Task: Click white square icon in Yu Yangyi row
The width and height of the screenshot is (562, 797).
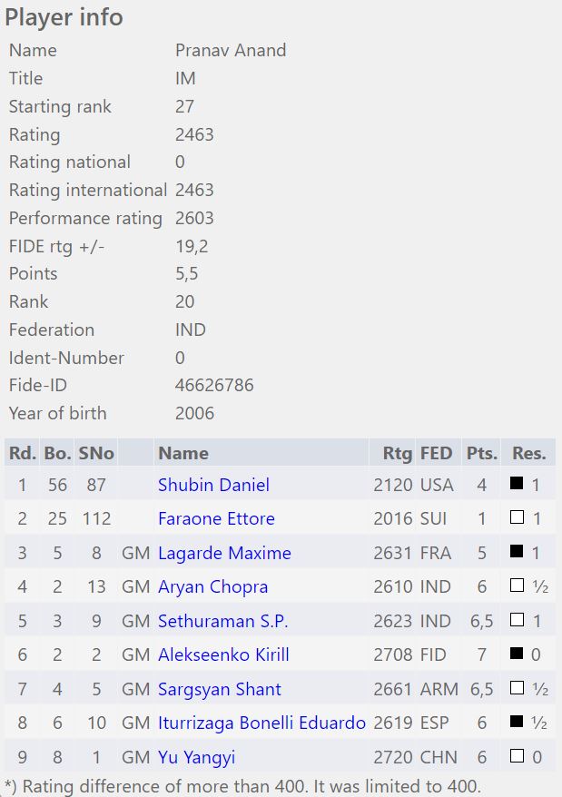Action: (517, 757)
